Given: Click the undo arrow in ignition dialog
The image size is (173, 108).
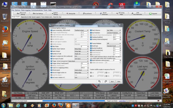Looking at the screenshot, I should coord(99,81).
